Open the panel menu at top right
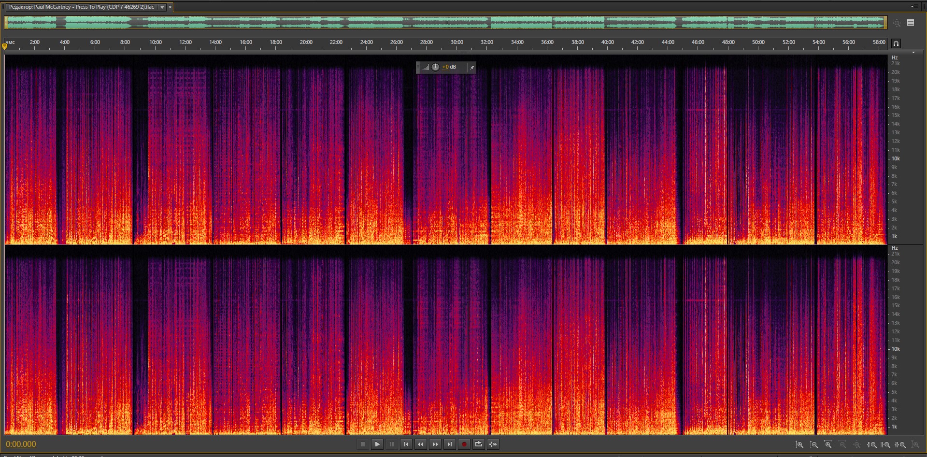 (914, 7)
